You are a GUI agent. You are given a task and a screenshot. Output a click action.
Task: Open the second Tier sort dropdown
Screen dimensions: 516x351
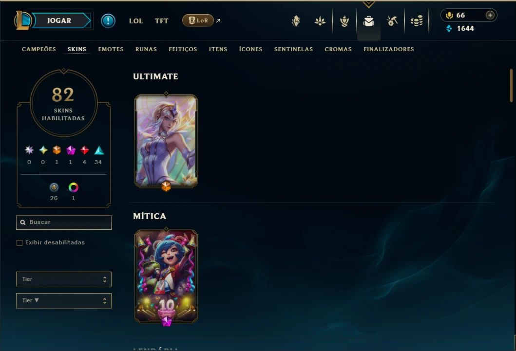click(x=64, y=301)
